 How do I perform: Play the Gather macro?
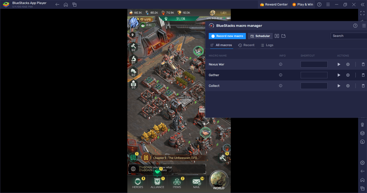click(x=339, y=75)
